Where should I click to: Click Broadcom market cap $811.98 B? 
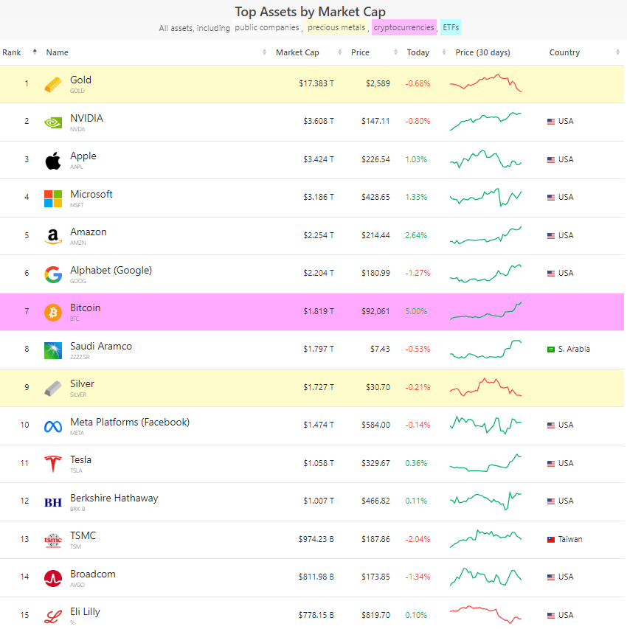316,577
